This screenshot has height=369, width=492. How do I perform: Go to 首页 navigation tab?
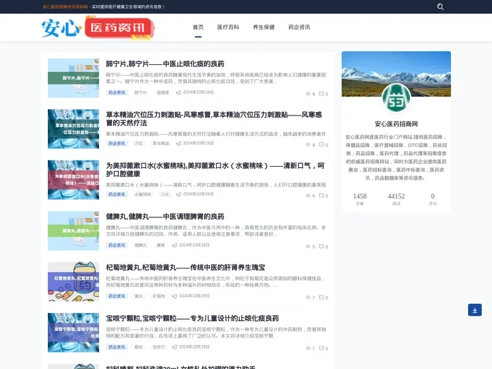(x=198, y=27)
